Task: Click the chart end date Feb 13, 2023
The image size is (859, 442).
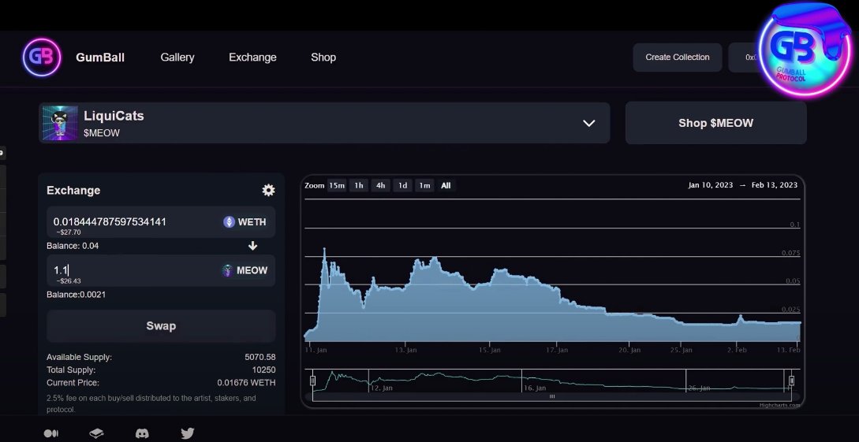Action: (x=775, y=185)
